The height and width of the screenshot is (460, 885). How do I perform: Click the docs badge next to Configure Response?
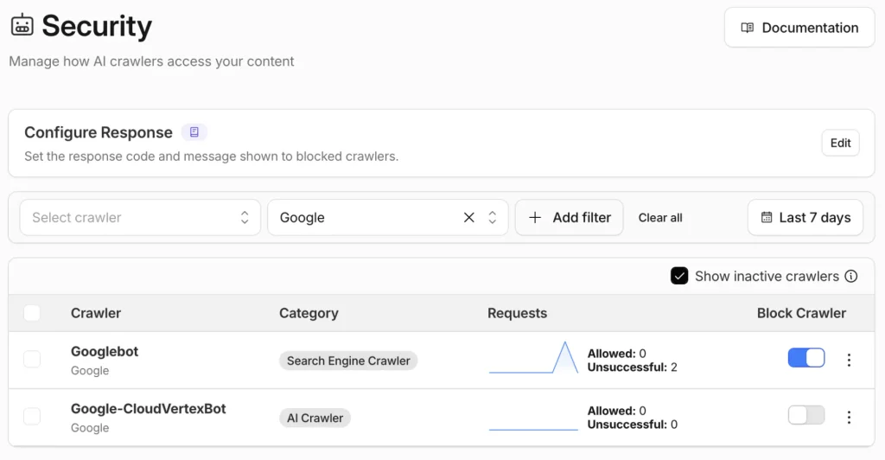pyautogui.click(x=194, y=132)
